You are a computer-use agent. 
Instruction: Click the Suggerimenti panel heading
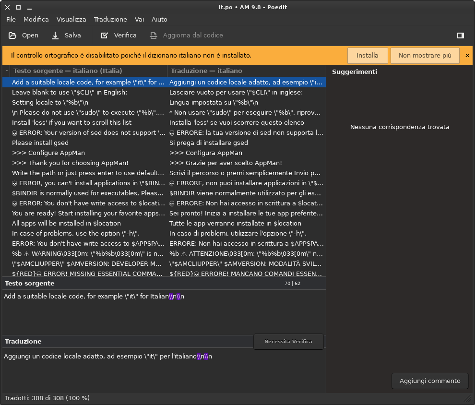click(x=355, y=72)
